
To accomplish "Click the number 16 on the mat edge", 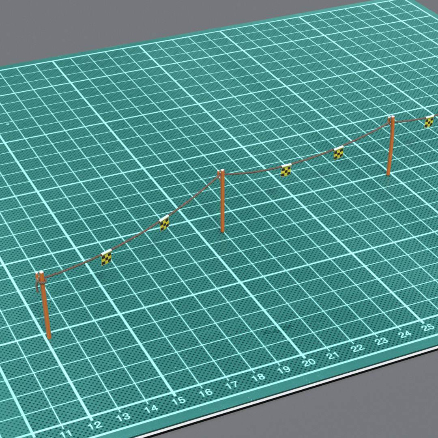I will (x=206, y=393).
